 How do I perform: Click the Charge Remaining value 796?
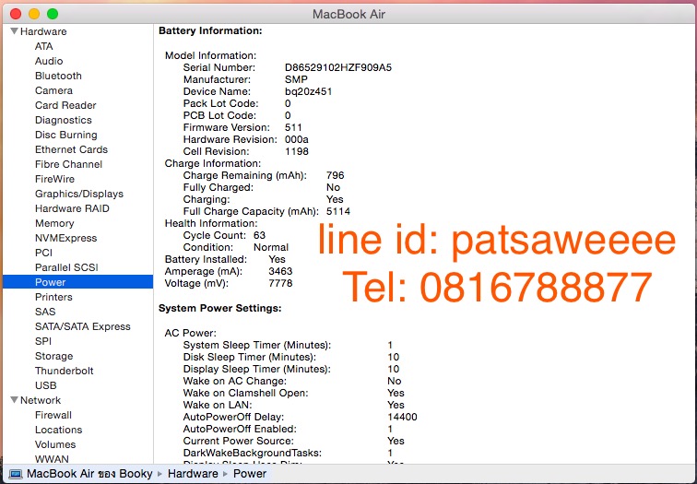336,175
